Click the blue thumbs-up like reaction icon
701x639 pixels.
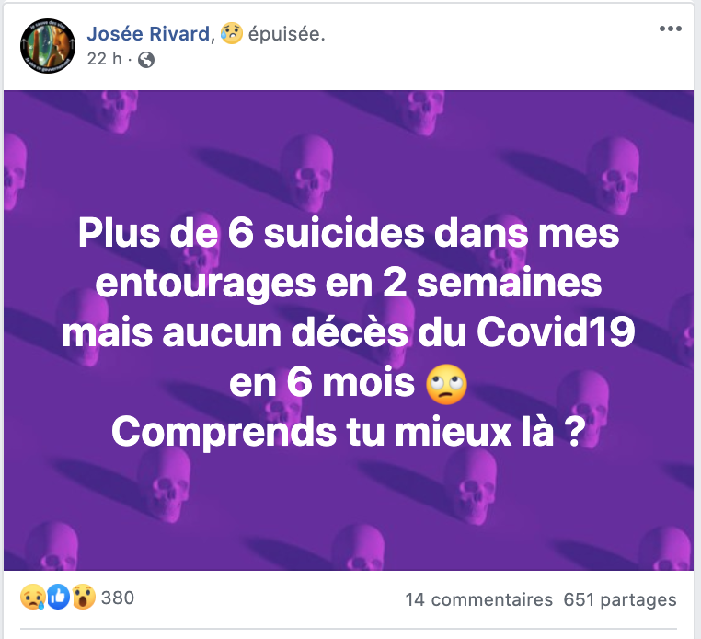[59, 597]
